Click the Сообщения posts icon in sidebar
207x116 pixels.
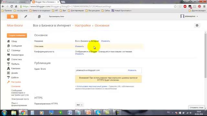(8, 46)
